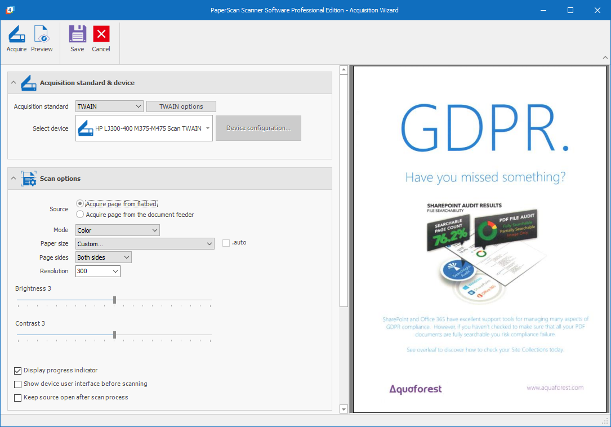Enable Show device user interface before scanning
The width and height of the screenshot is (611, 427).
pos(17,384)
